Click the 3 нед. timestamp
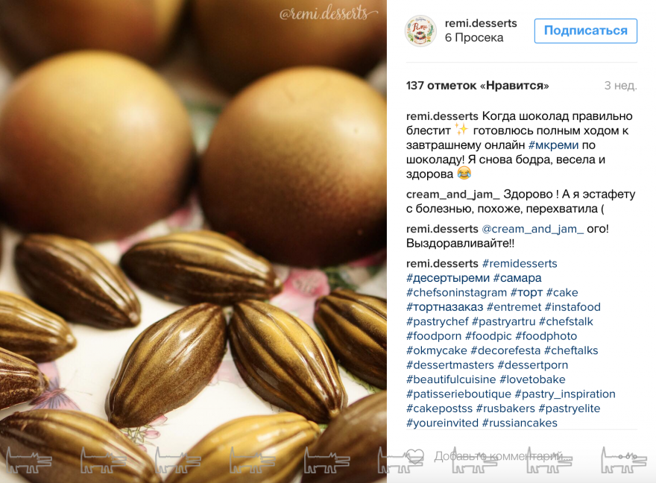 tap(621, 86)
